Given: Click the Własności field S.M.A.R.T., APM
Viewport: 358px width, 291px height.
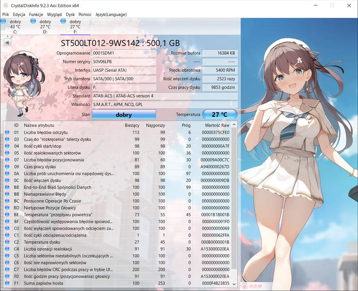Looking at the screenshot, I should point(165,104).
